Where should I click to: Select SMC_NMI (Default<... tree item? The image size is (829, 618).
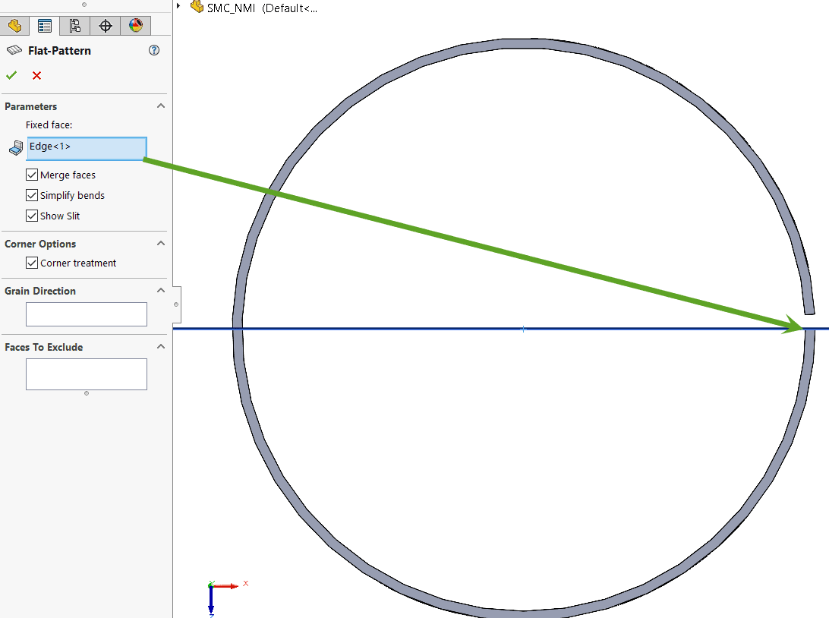[262, 8]
